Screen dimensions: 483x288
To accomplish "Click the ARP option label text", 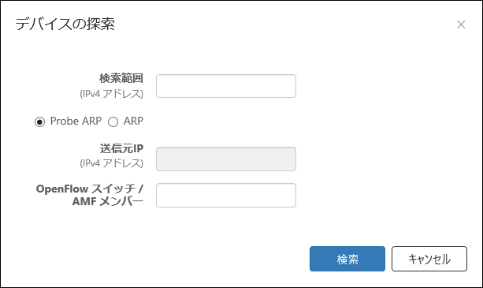I will click(x=133, y=121).
